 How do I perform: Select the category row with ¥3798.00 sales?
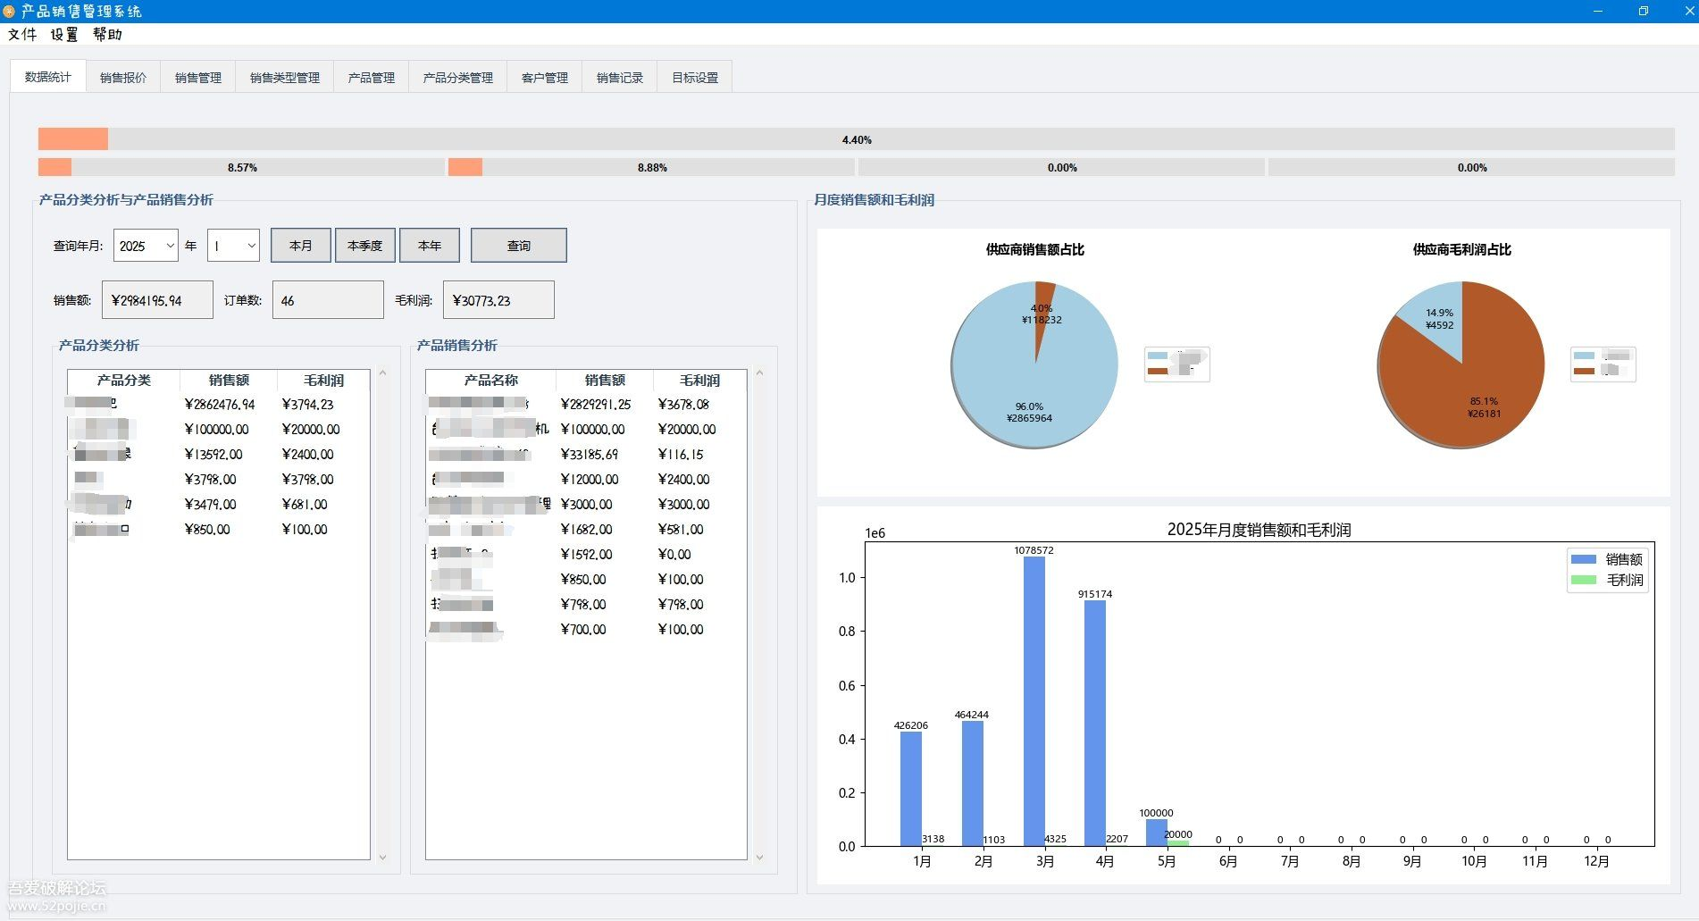tap(219, 480)
